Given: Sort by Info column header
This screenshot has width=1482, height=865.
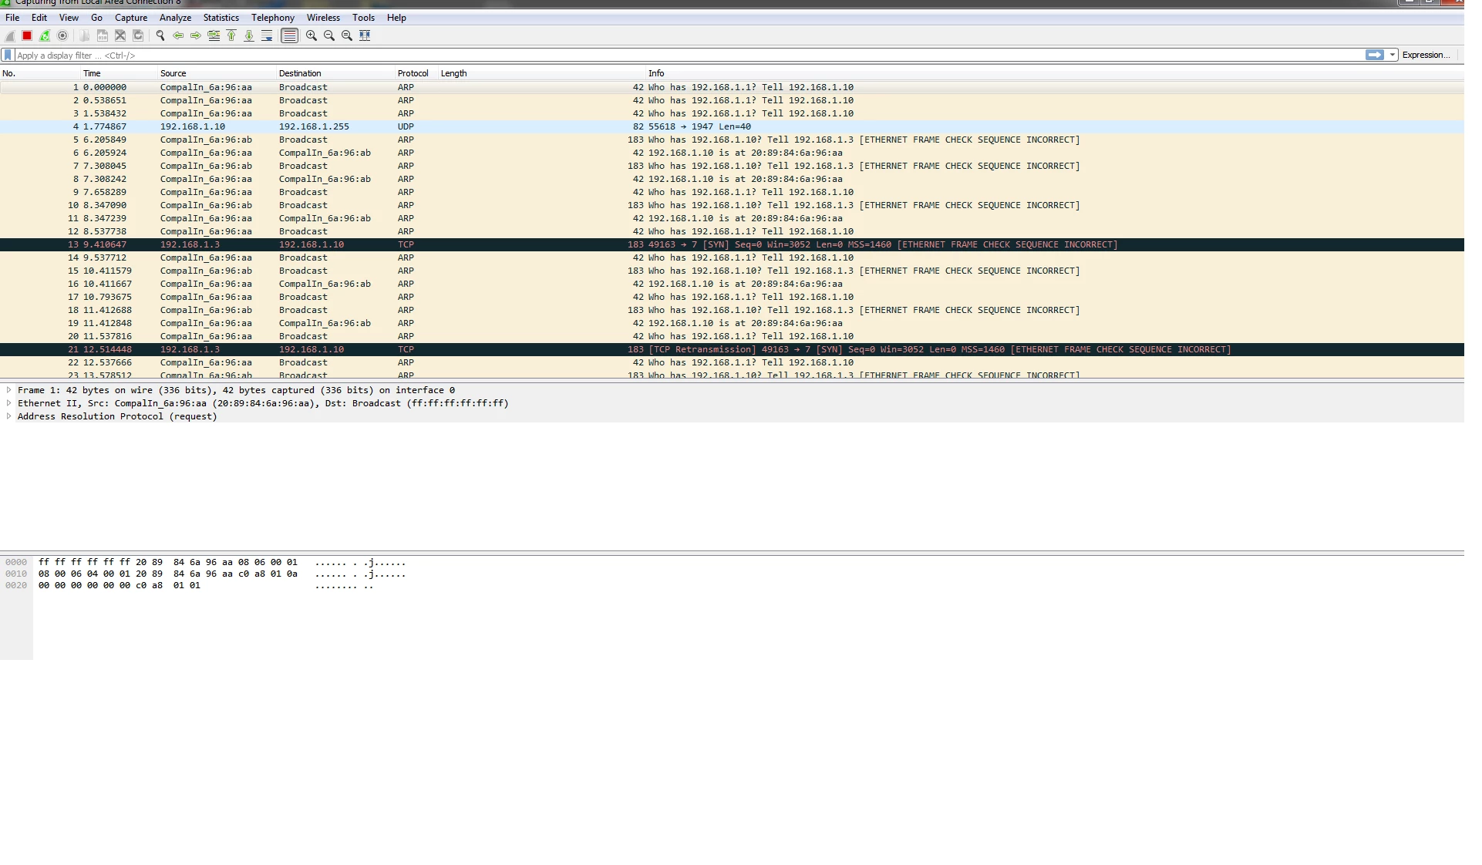Looking at the screenshot, I should (1055, 73).
